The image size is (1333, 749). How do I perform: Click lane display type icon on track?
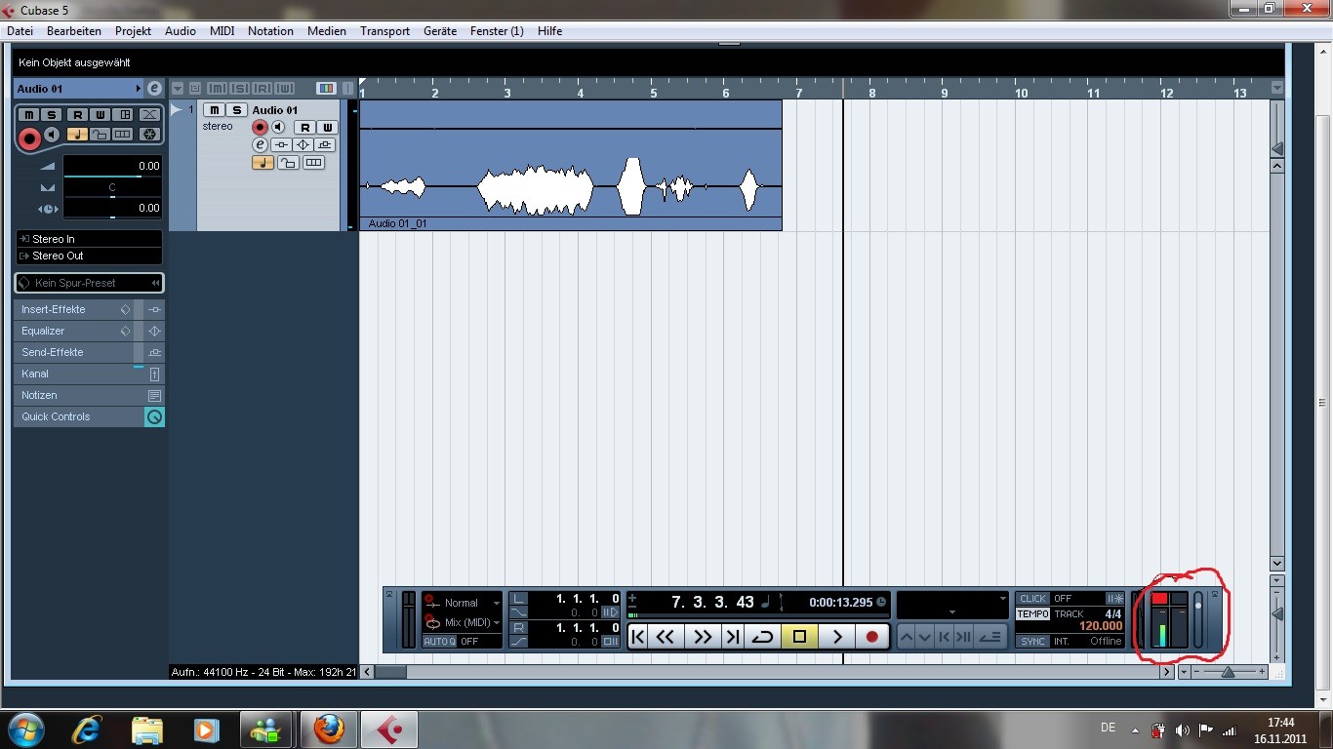point(313,163)
